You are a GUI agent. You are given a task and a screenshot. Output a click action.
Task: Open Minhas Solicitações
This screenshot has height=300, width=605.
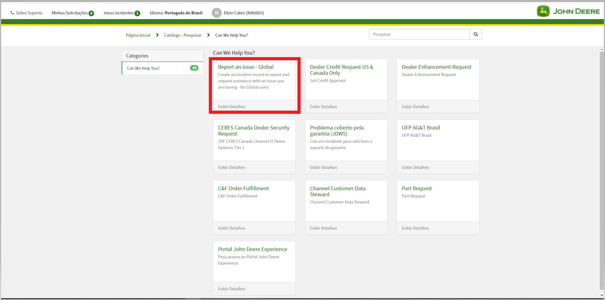coord(70,13)
